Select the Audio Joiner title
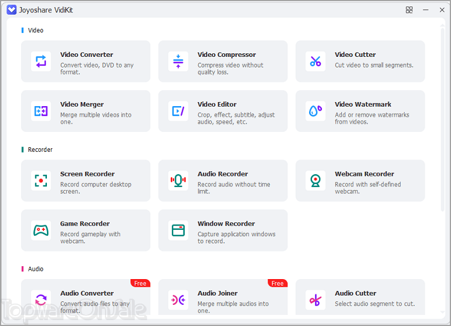The width and height of the screenshot is (451, 326). [218, 293]
